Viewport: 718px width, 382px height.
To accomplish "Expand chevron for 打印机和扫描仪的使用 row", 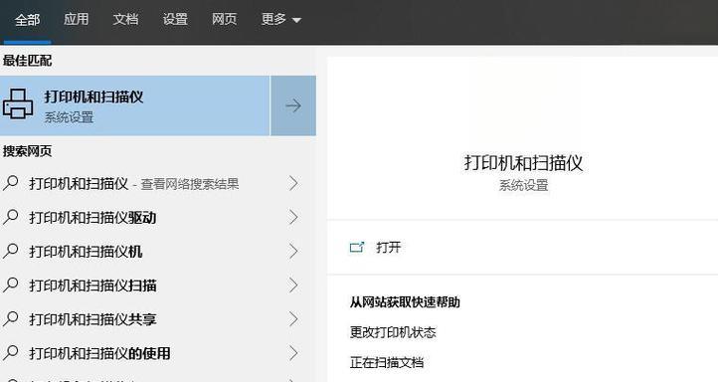I will 293,353.
